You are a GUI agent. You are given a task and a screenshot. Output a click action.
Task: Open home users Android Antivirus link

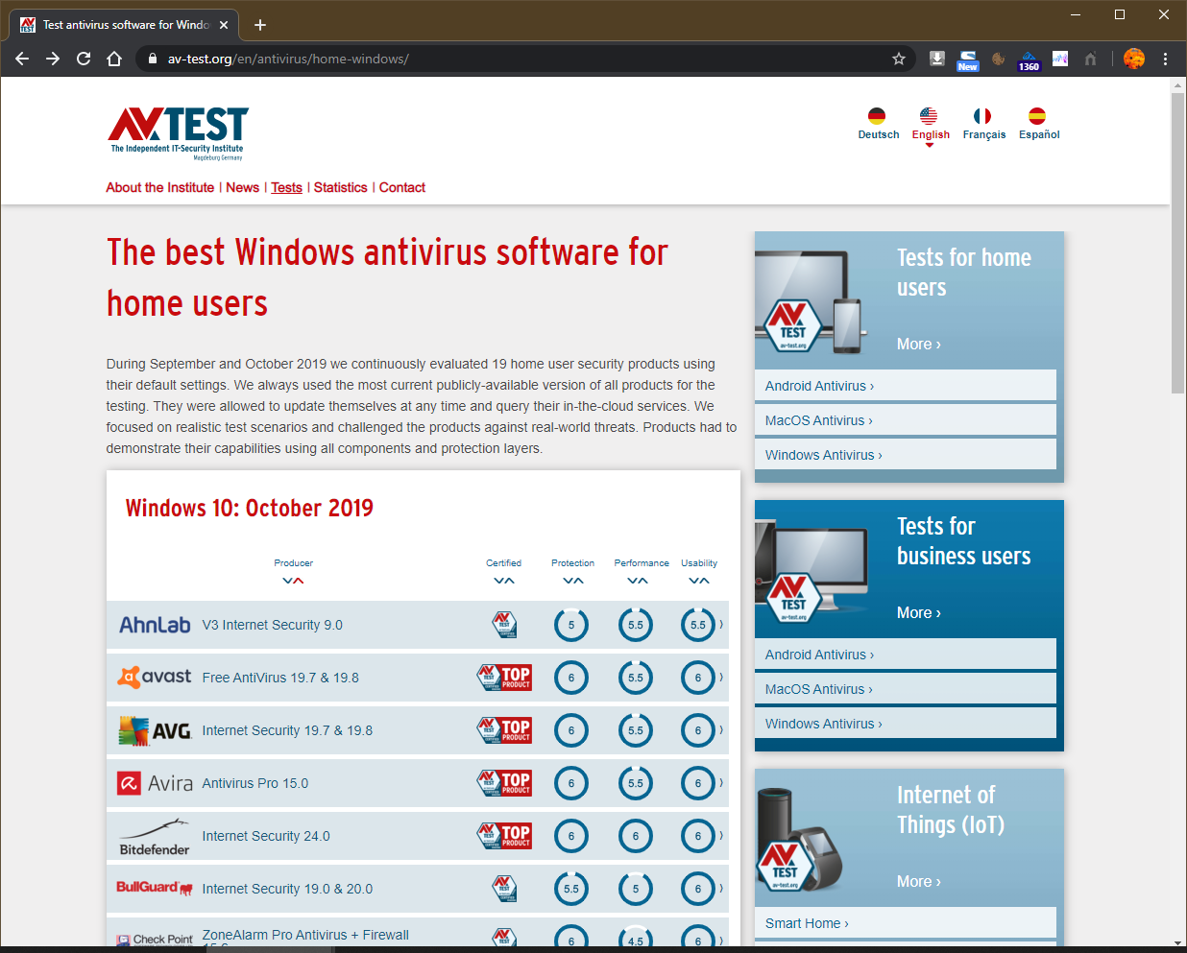coord(906,386)
